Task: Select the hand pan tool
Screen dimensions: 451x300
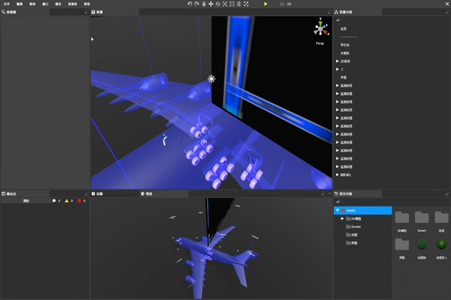Action: tap(204, 4)
